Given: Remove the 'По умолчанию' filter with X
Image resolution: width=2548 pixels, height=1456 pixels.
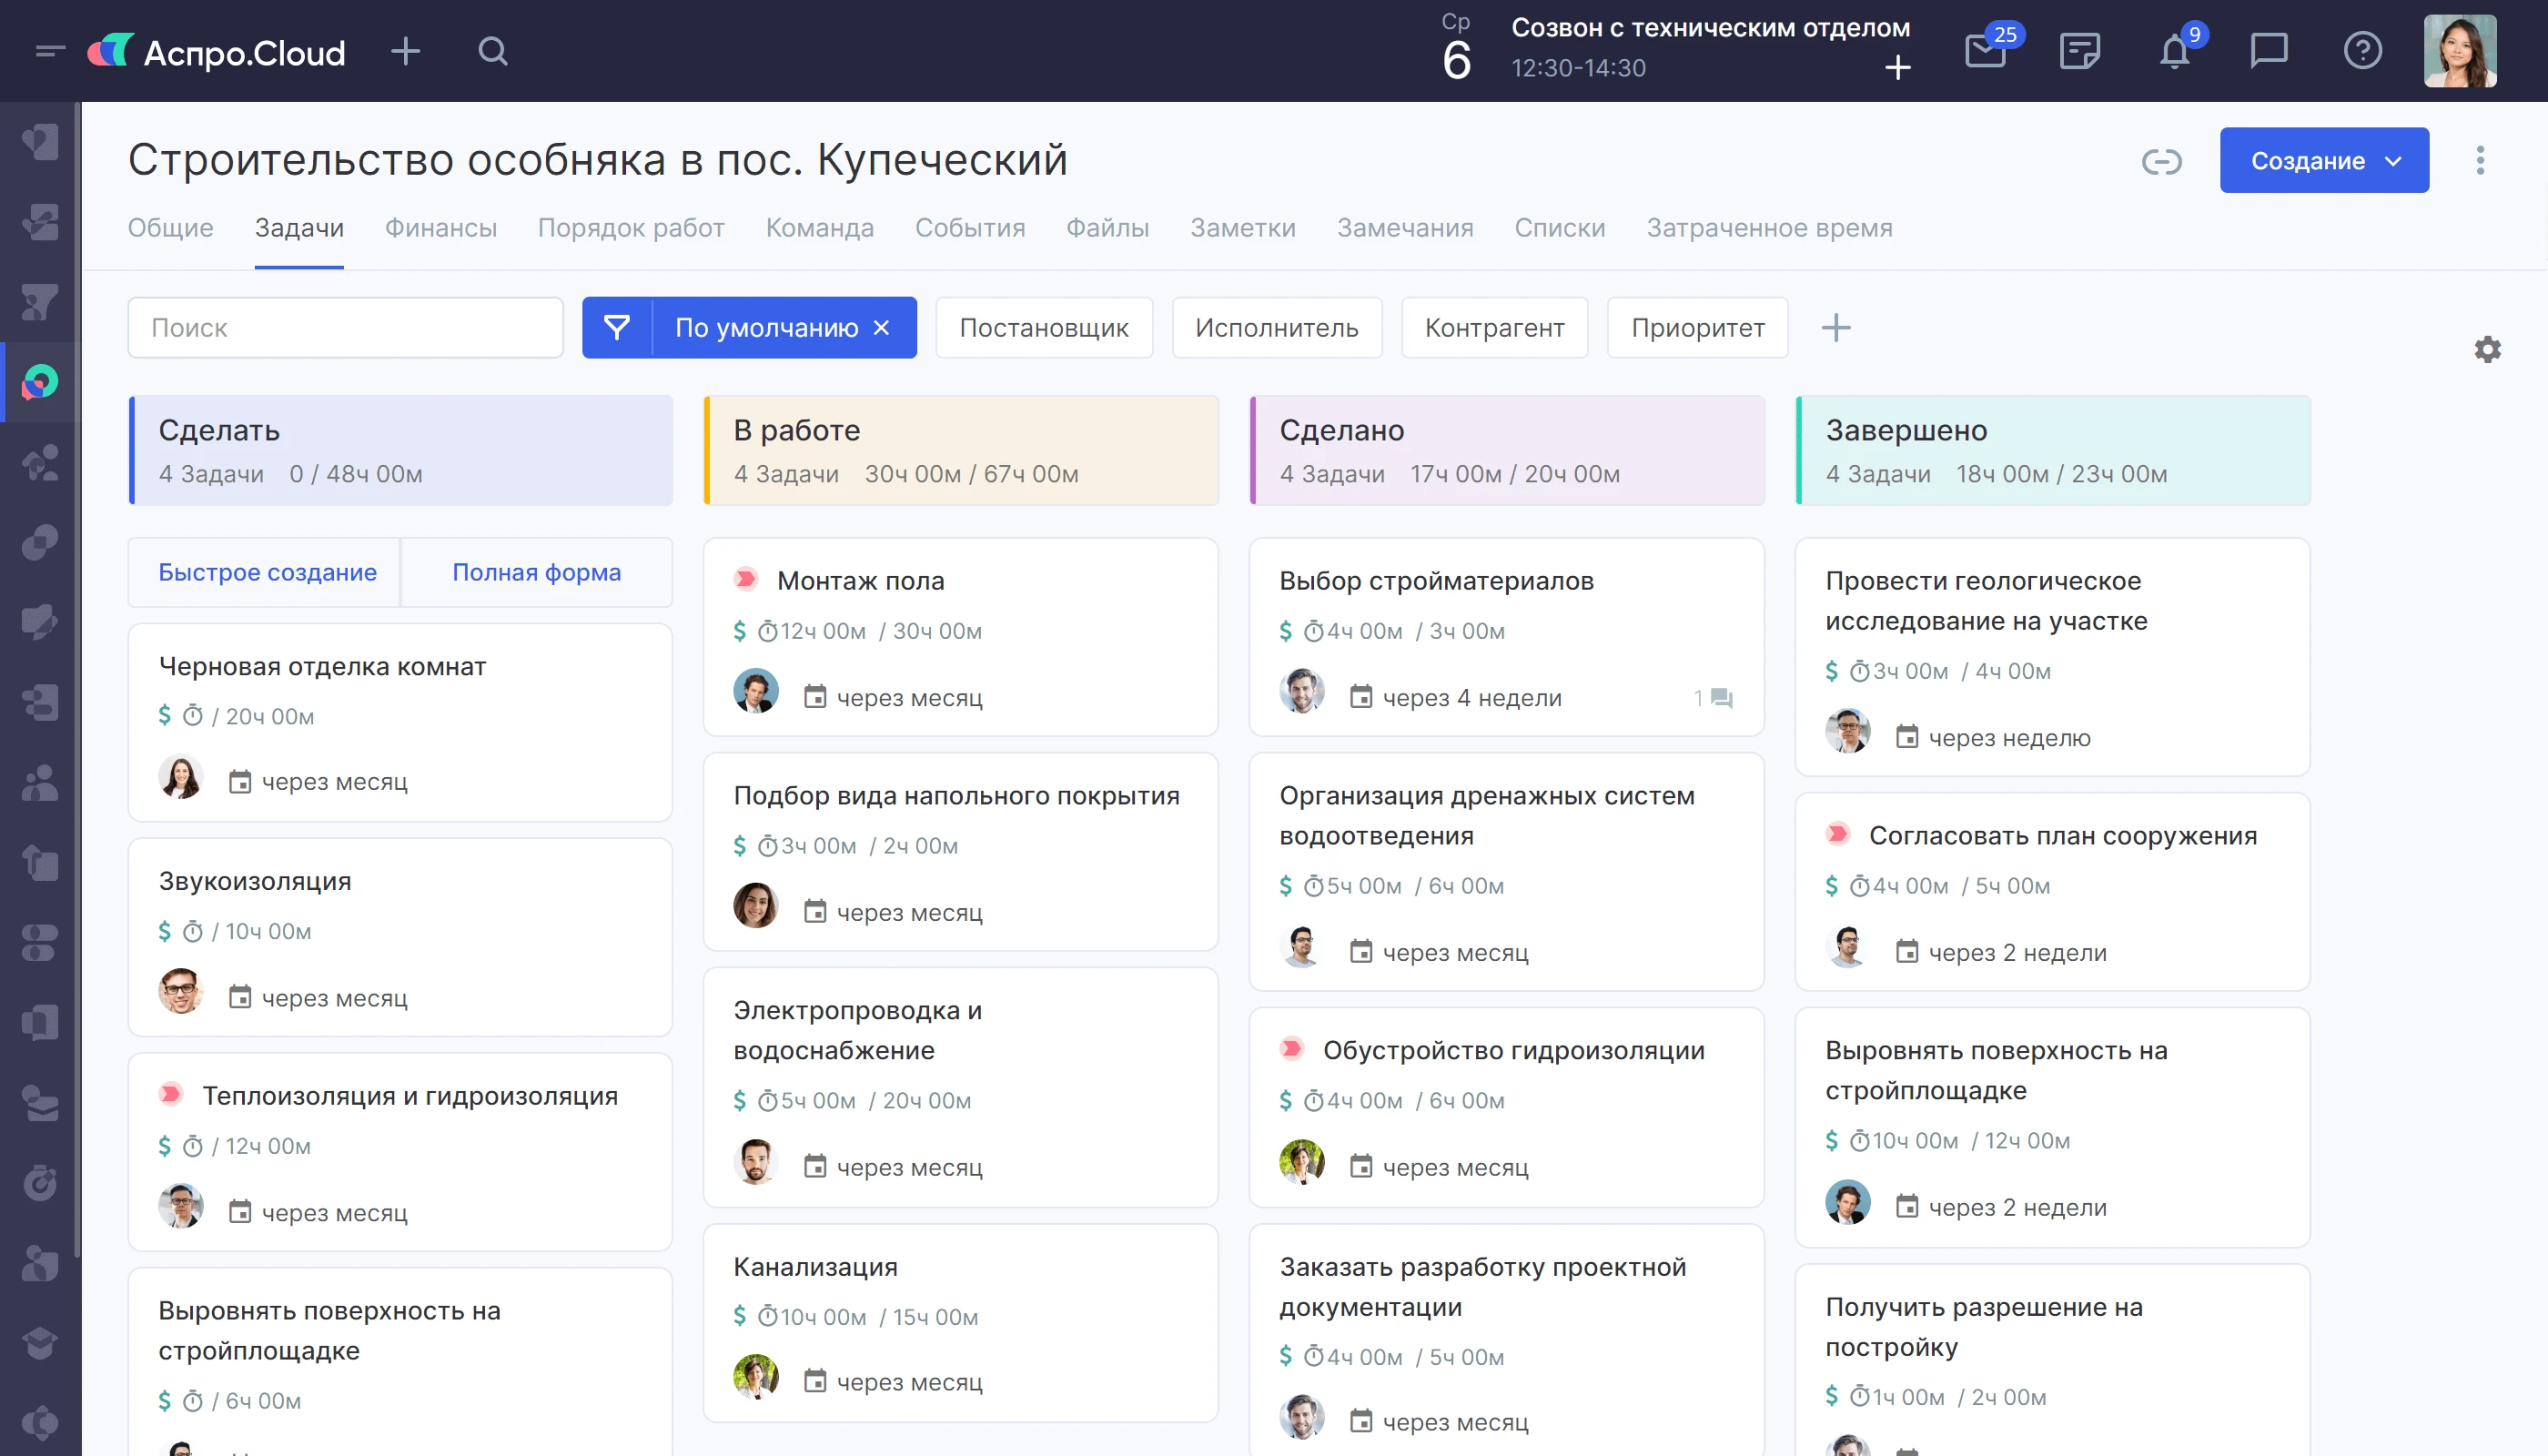Looking at the screenshot, I should (x=881, y=327).
